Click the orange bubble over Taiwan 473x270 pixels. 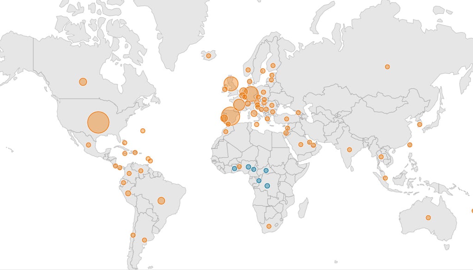click(410, 145)
